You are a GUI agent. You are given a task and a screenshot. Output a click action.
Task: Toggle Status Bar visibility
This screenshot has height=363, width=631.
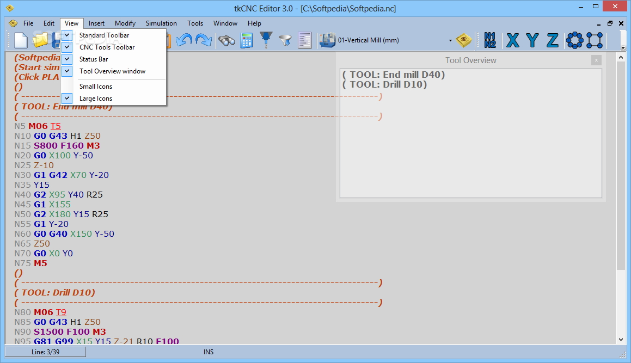pos(113,59)
